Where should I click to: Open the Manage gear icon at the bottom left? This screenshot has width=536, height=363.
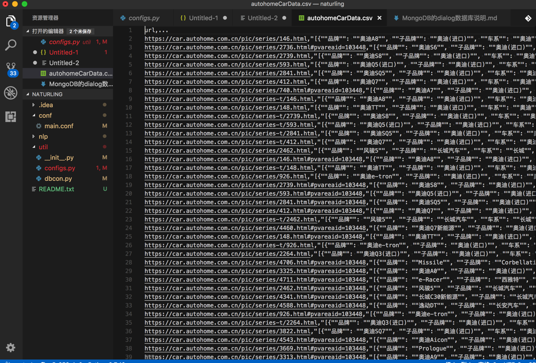click(x=11, y=348)
